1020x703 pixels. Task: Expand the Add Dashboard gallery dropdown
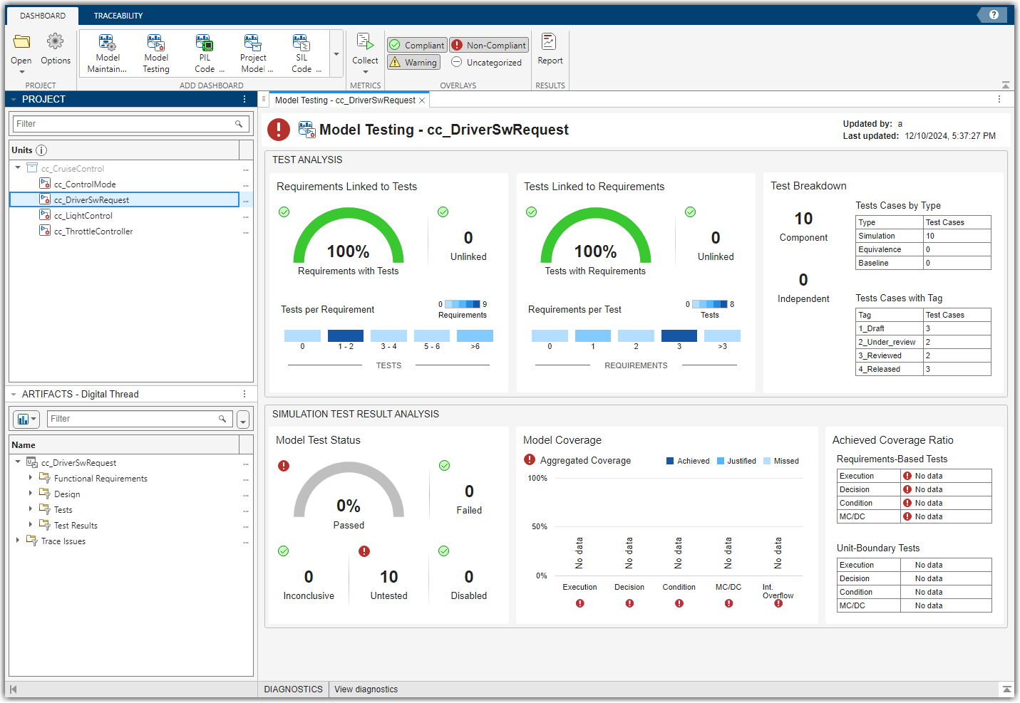pyautogui.click(x=336, y=54)
